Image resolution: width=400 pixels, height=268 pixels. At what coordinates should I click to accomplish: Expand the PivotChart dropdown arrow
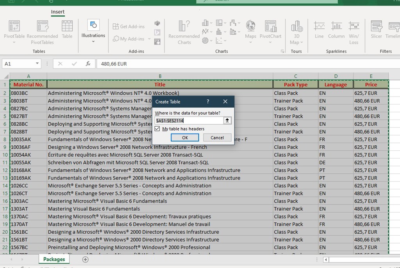click(270, 42)
